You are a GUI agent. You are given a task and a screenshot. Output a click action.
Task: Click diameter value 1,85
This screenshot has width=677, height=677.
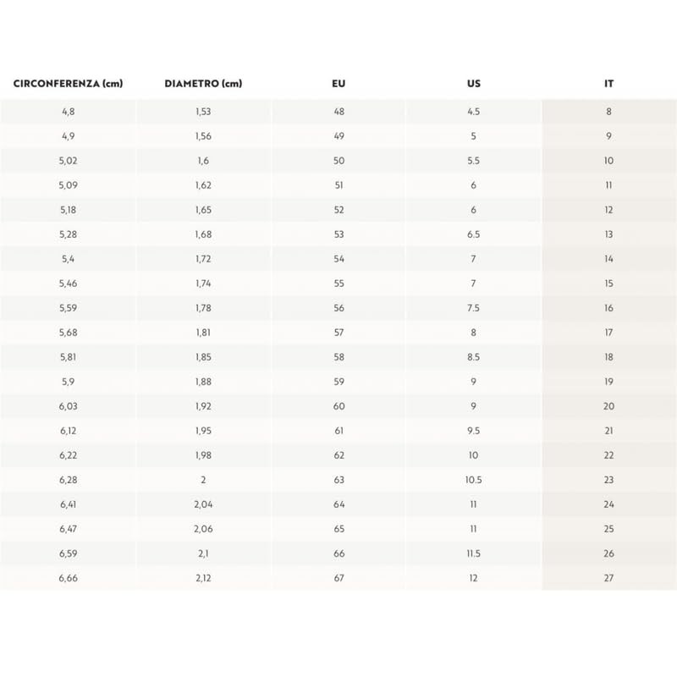[203, 357]
